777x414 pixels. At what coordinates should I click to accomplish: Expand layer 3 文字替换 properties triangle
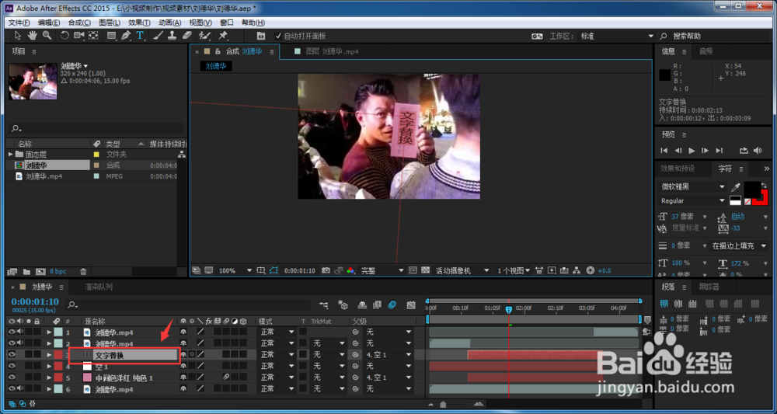(x=49, y=354)
